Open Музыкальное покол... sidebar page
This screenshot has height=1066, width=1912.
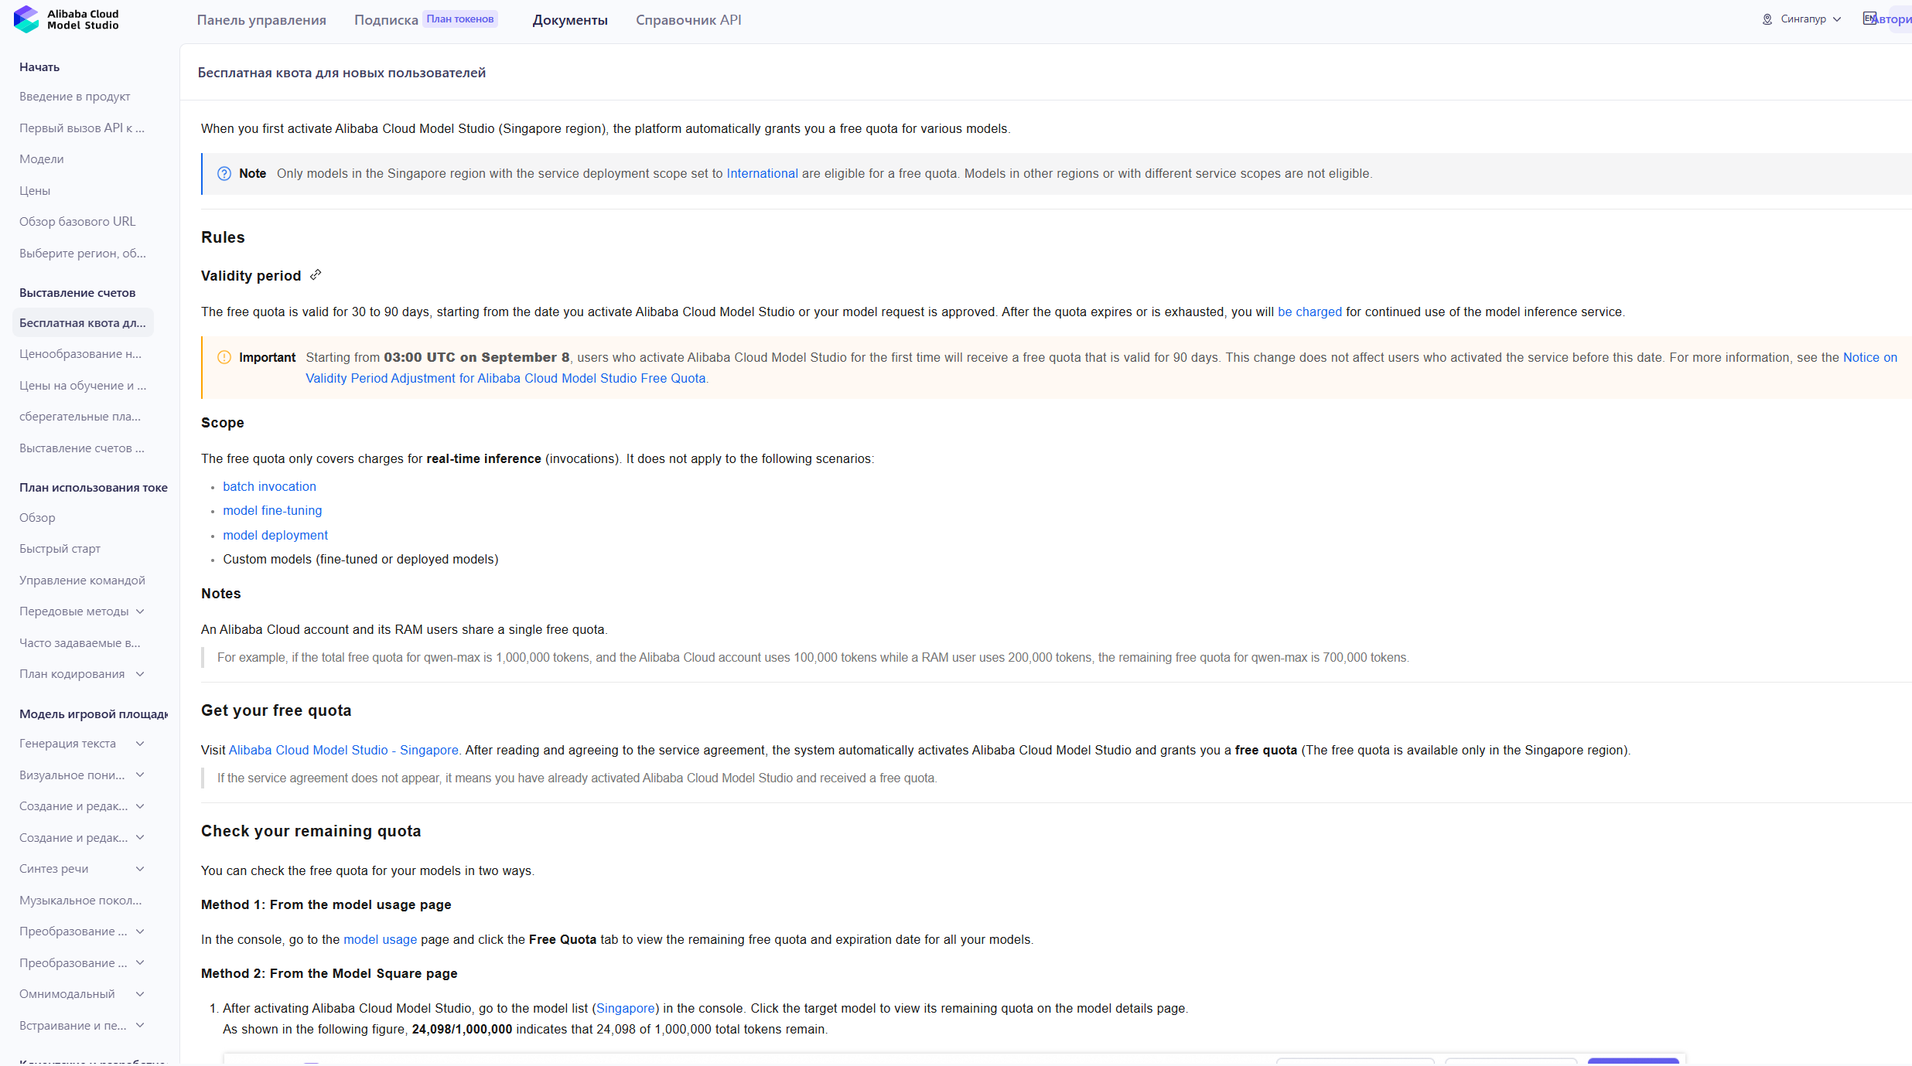click(x=80, y=901)
